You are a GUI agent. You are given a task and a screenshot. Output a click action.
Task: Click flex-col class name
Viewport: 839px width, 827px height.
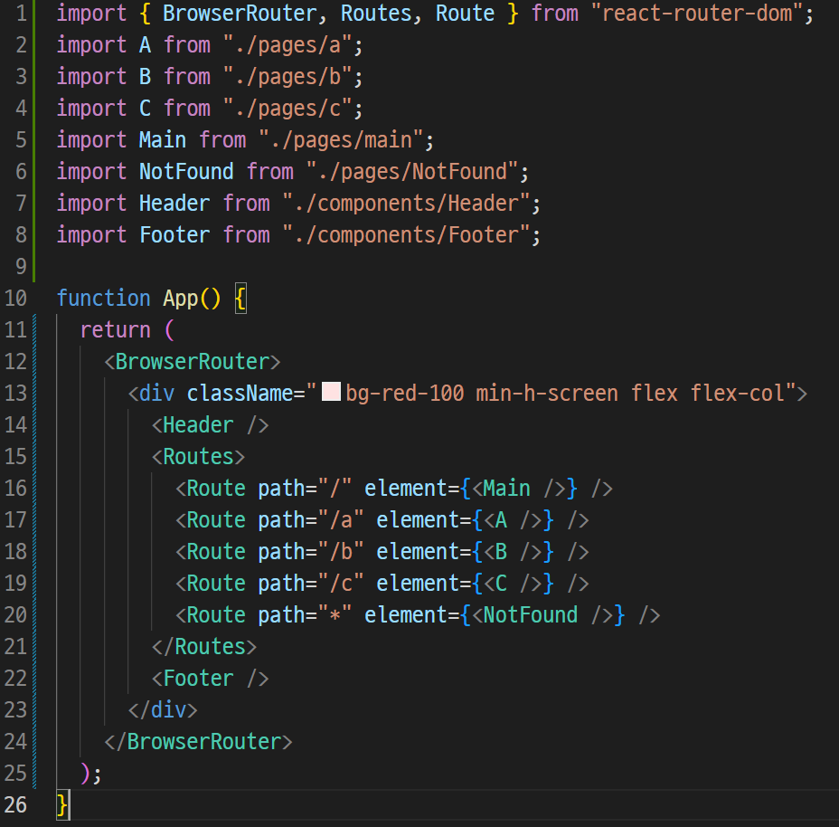(x=737, y=394)
